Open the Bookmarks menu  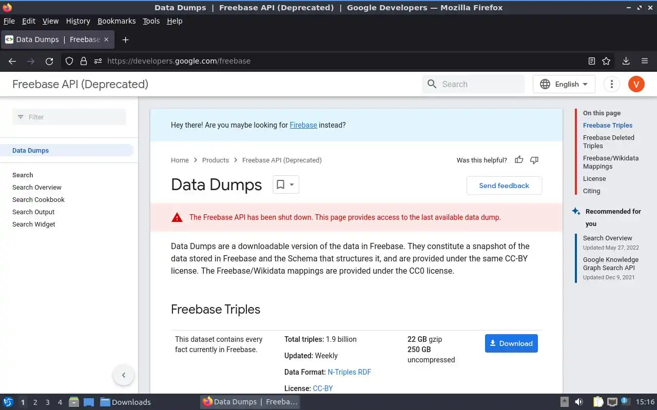(117, 21)
